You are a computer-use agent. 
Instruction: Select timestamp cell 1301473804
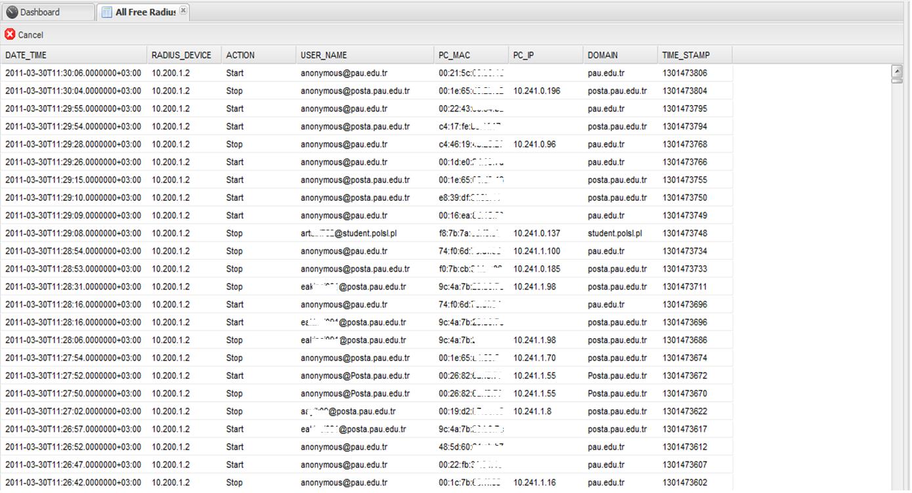[x=685, y=91]
